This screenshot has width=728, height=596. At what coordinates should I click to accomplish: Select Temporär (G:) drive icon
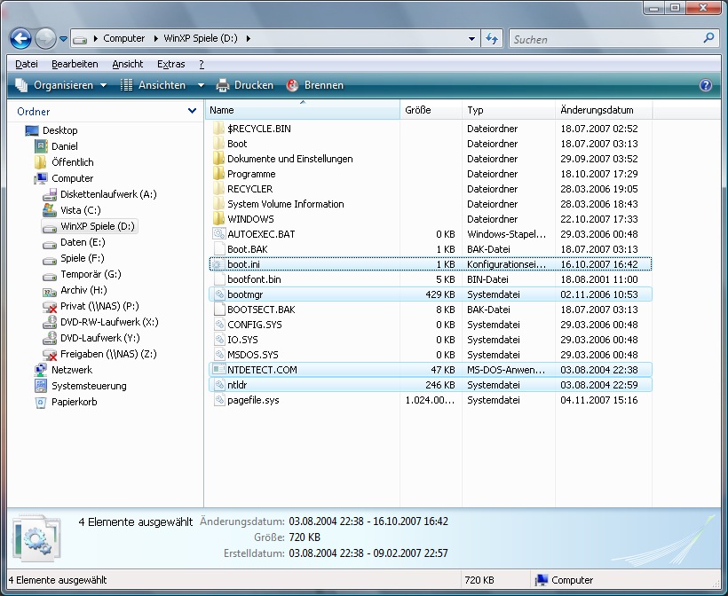pyautogui.click(x=49, y=275)
